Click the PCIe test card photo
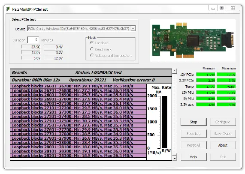The width and height of the screenshot is (245, 174). point(193,40)
